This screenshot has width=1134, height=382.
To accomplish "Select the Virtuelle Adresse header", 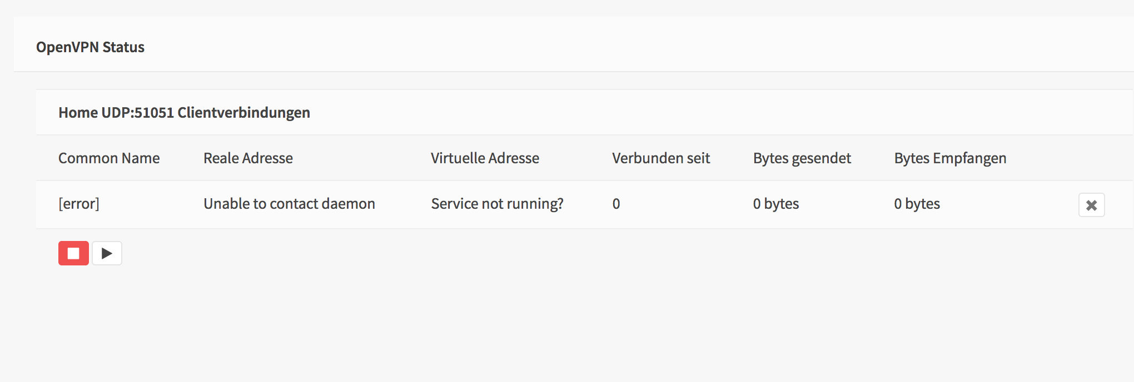I will click(484, 158).
